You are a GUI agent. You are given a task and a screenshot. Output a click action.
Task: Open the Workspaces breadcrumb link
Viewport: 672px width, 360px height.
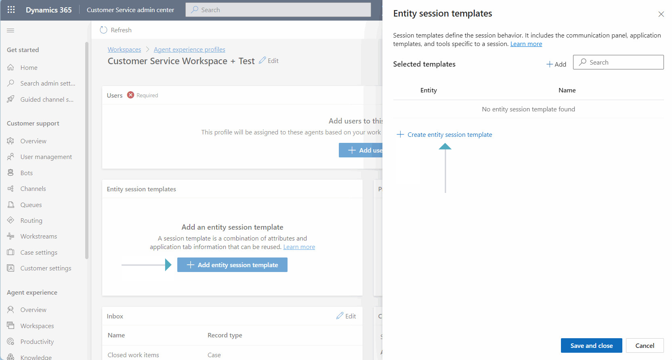pyautogui.click(x=124, y=49)
